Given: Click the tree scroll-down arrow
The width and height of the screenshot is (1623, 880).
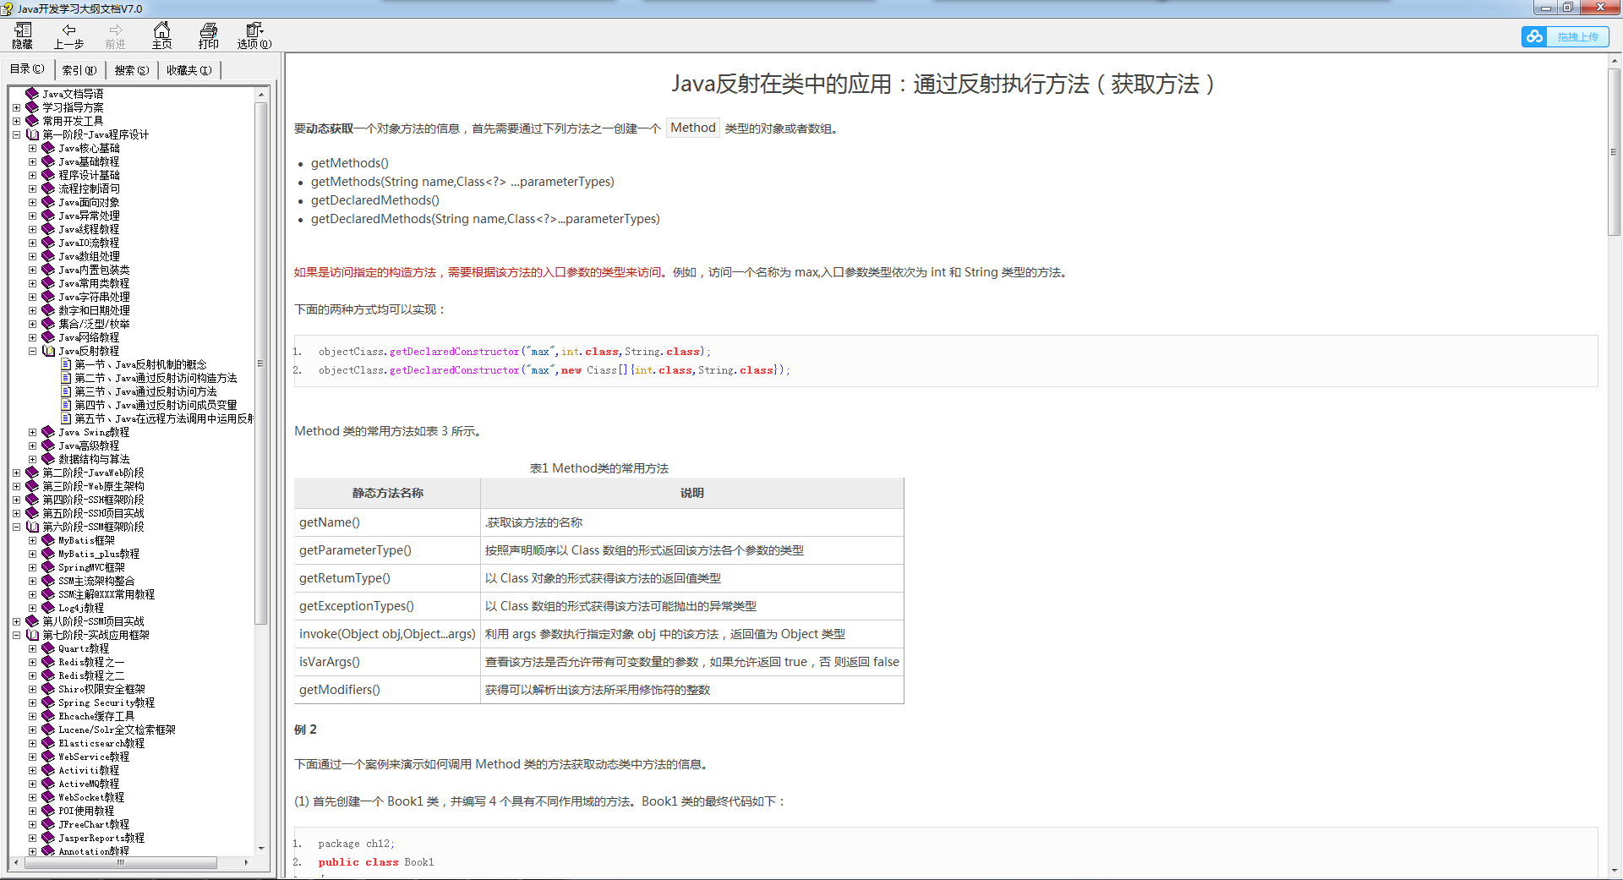Looking at the screenshot, I should pyautogui.click(x=260, y=848).
